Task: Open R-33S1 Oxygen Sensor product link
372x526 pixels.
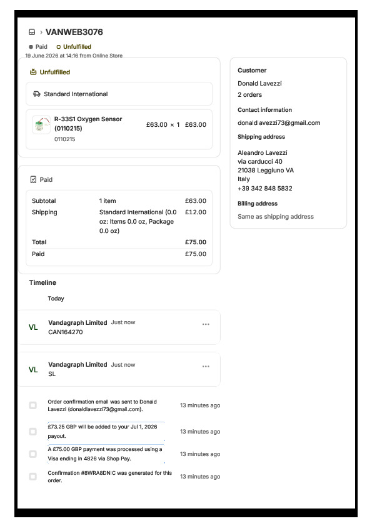Action: 88,124
